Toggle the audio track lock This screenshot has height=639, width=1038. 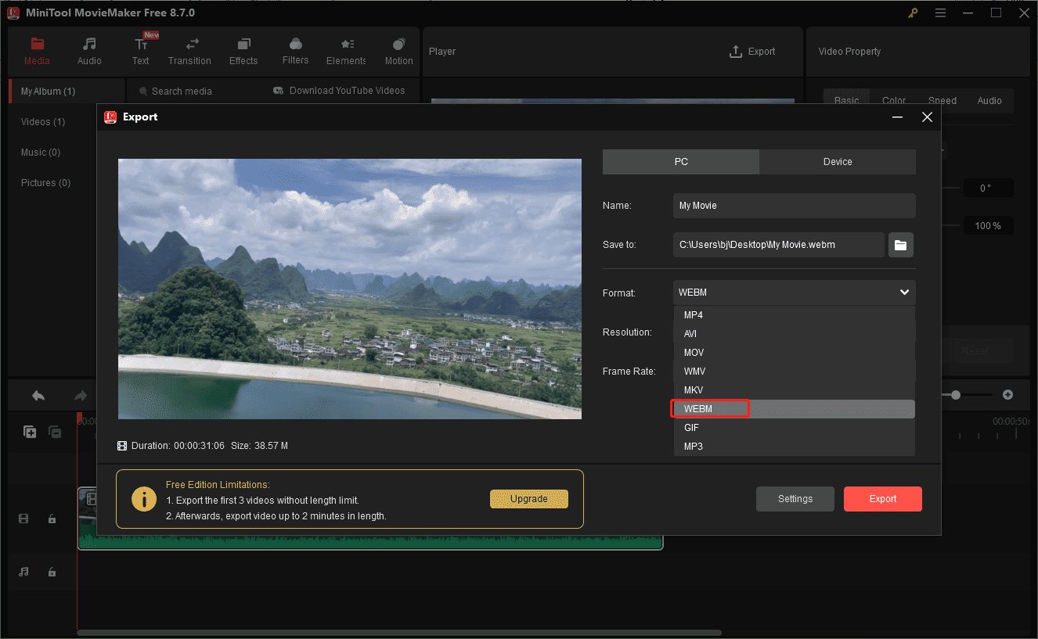coord(52,572)
